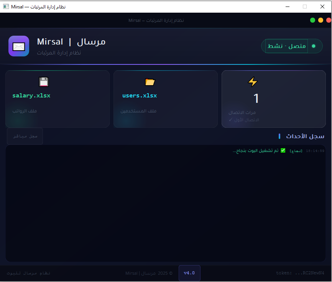Click the سجل مباشر live log button
The height and width of the screenshot is (282, 332).
pyautogui.click(x=25, y=136)
